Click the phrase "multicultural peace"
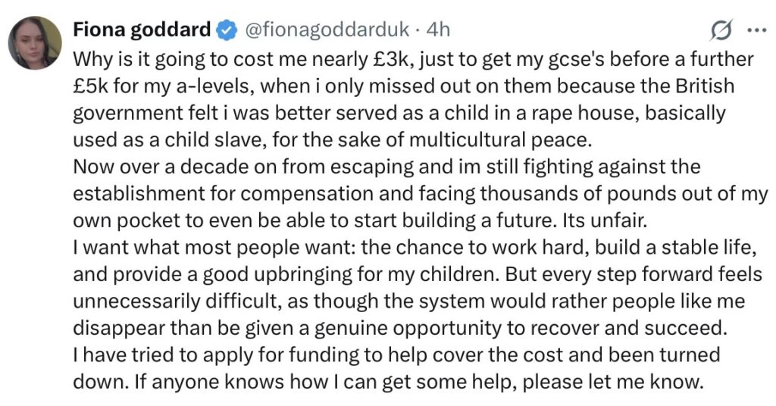Screen dimensions: 776x406 500,140
